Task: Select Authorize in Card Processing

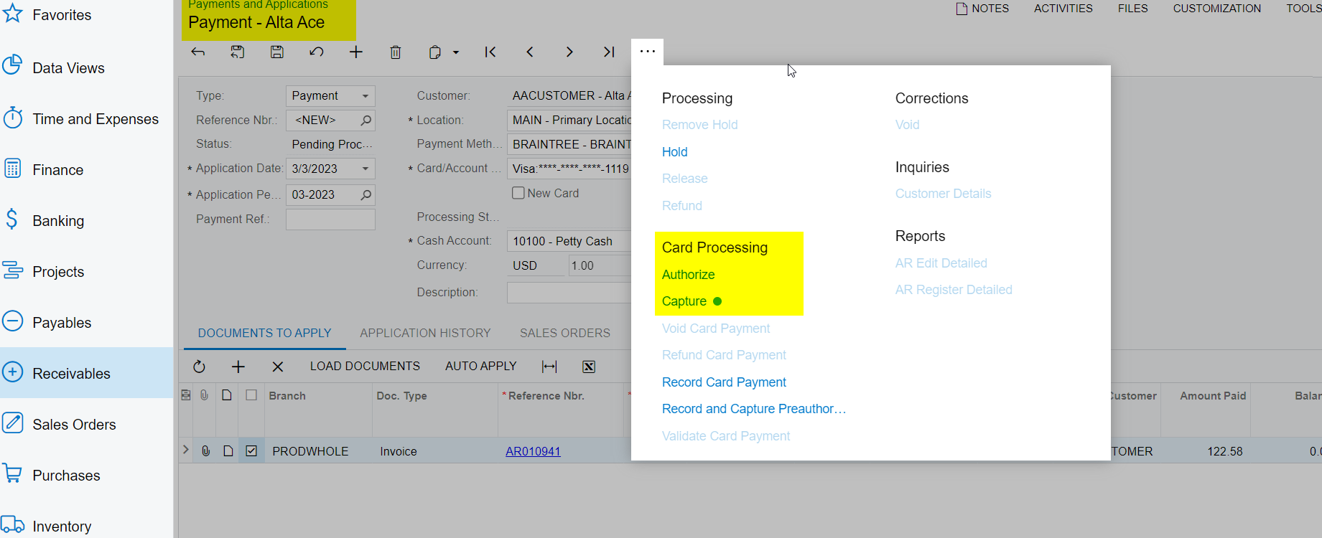Action: click(x=688, y=275)
